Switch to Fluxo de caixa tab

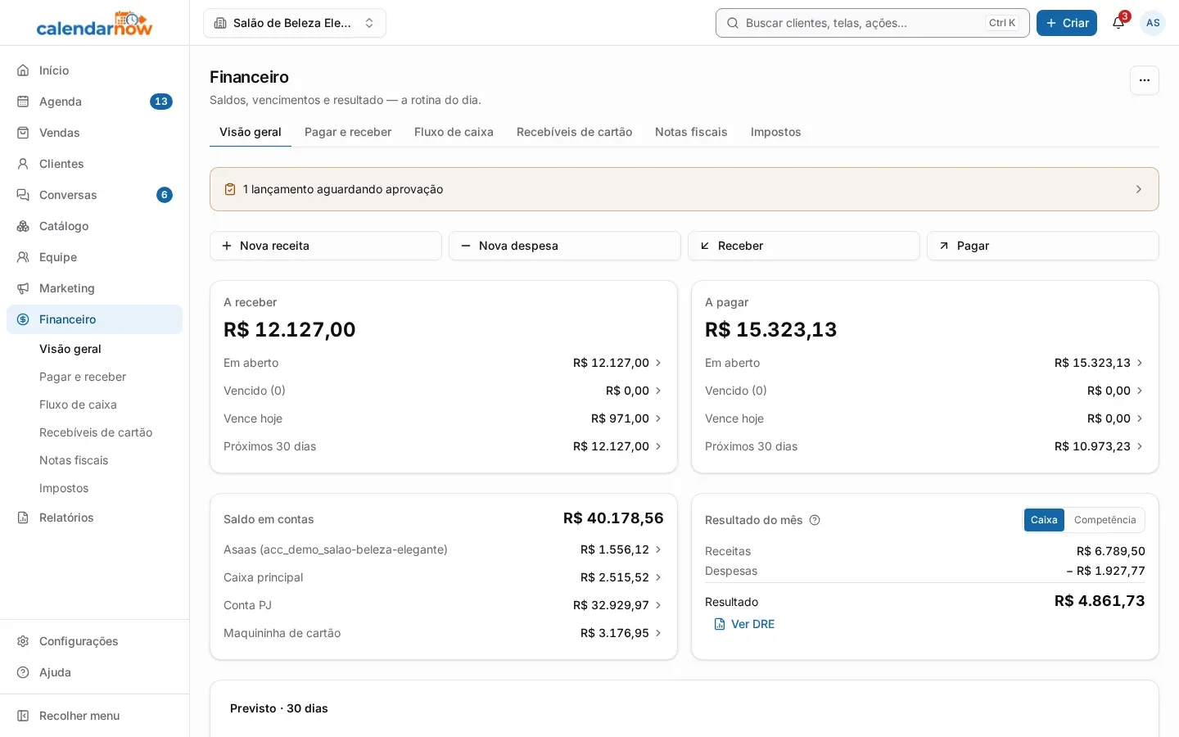pyautogui.click(x=454, y=132)
